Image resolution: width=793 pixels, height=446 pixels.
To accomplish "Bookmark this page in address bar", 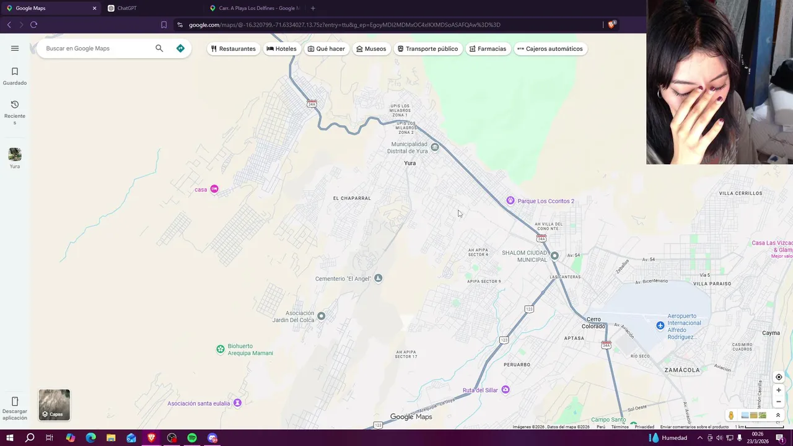I will [x=164, y=25].
